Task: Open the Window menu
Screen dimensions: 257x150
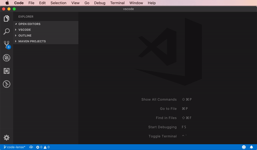Action: 136,3
